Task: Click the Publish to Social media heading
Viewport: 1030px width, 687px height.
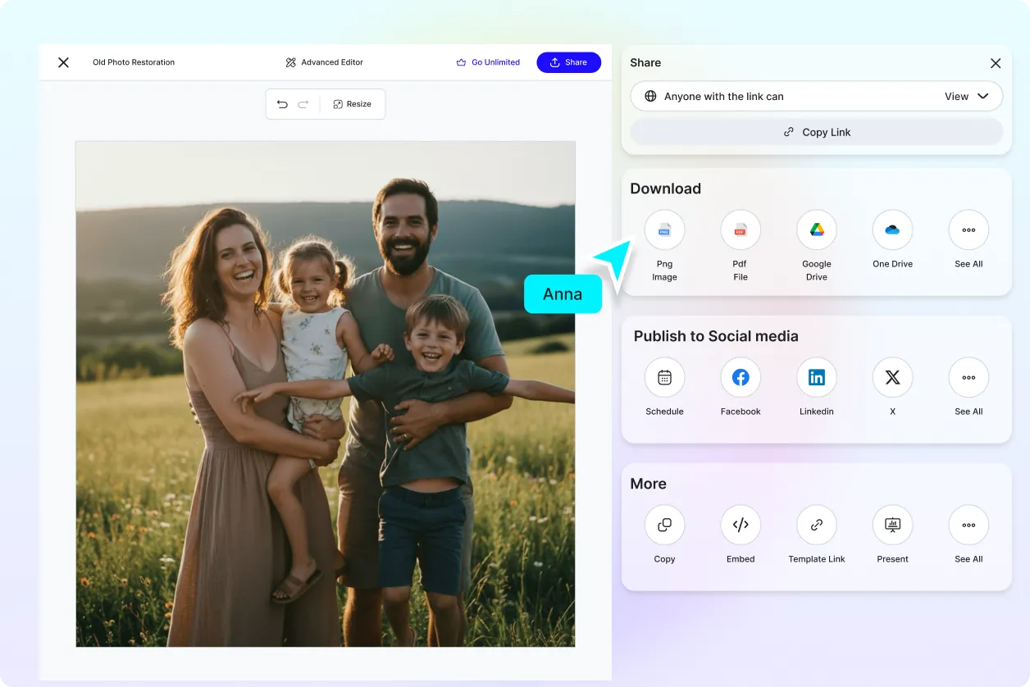Action: [716, 336]
